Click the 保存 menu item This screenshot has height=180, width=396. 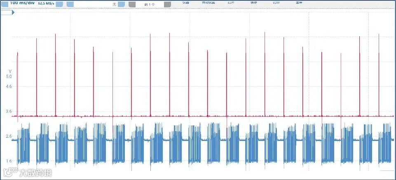pos(253,2)
